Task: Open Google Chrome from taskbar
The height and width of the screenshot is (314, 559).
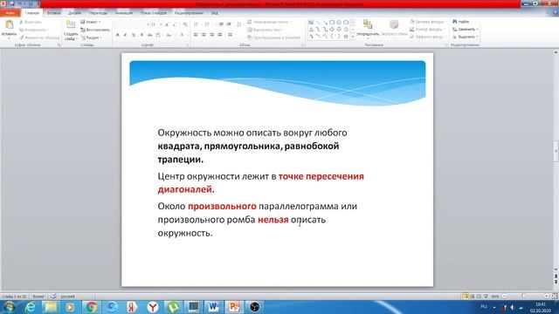Action: (x=91, y=307)
